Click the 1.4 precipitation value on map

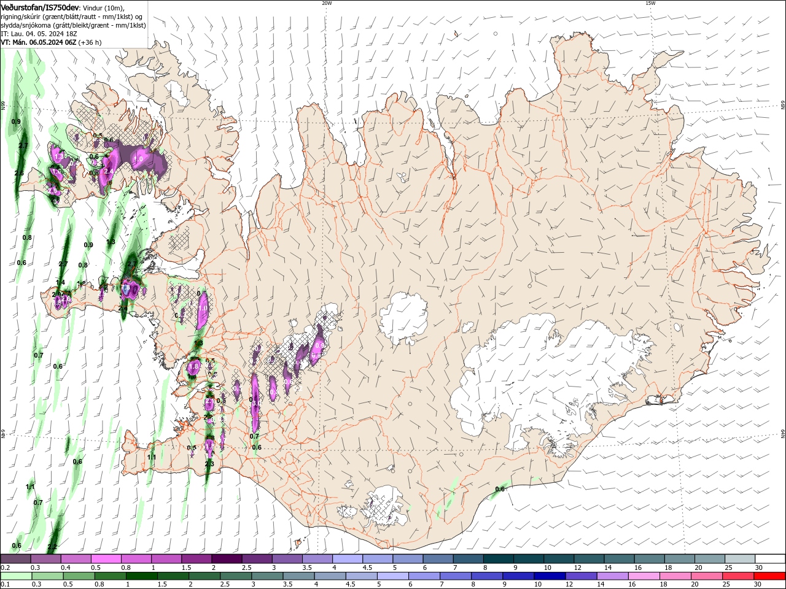(60, 283)
